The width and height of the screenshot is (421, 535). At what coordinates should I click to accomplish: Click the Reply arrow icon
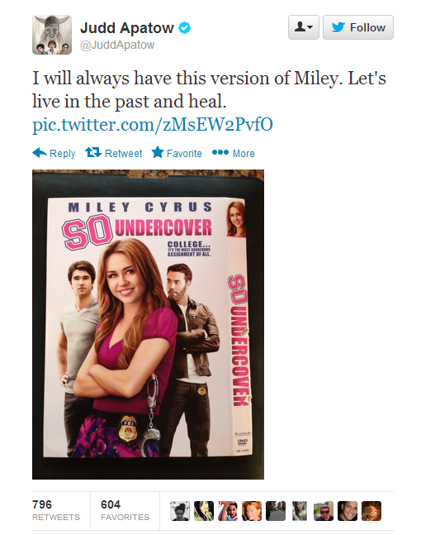[x=40, y=152]
